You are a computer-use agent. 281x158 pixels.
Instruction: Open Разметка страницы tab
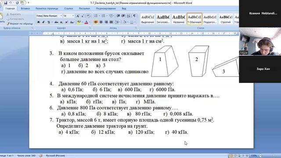(x=47, y=8)
